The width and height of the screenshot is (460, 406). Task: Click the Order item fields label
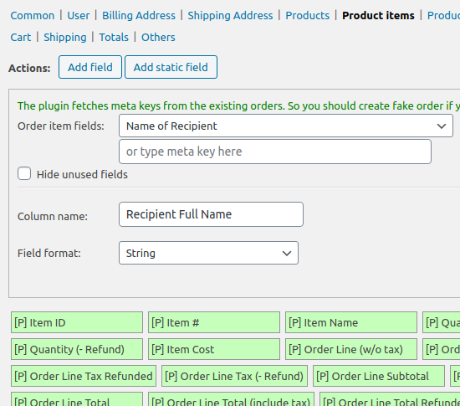coord(61,126)
